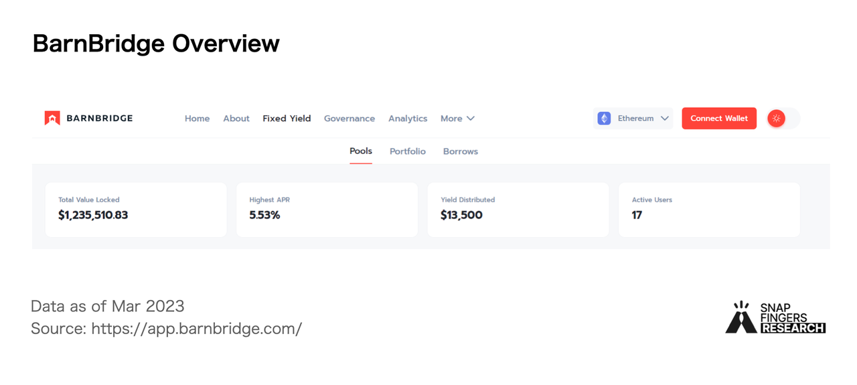This screenshot has width=857, height=385.
Task: Open the Analytics page
Action: click(408, 119)
